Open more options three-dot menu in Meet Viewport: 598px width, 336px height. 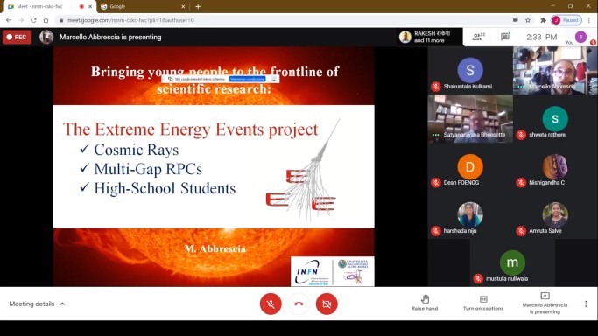pos(586,304)
